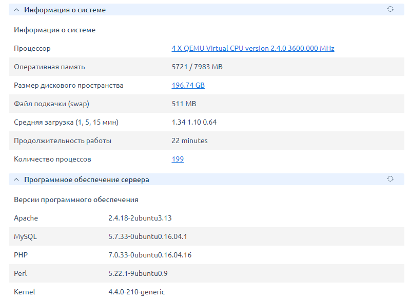The height and width of the screenshot is (300, 410).
Task: Click the "Информация о системе" panel header title
Action: (65, 10)
